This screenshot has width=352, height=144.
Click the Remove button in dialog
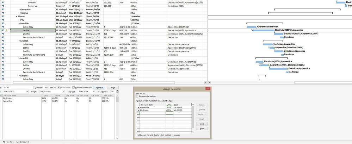(x=202, y=110)
